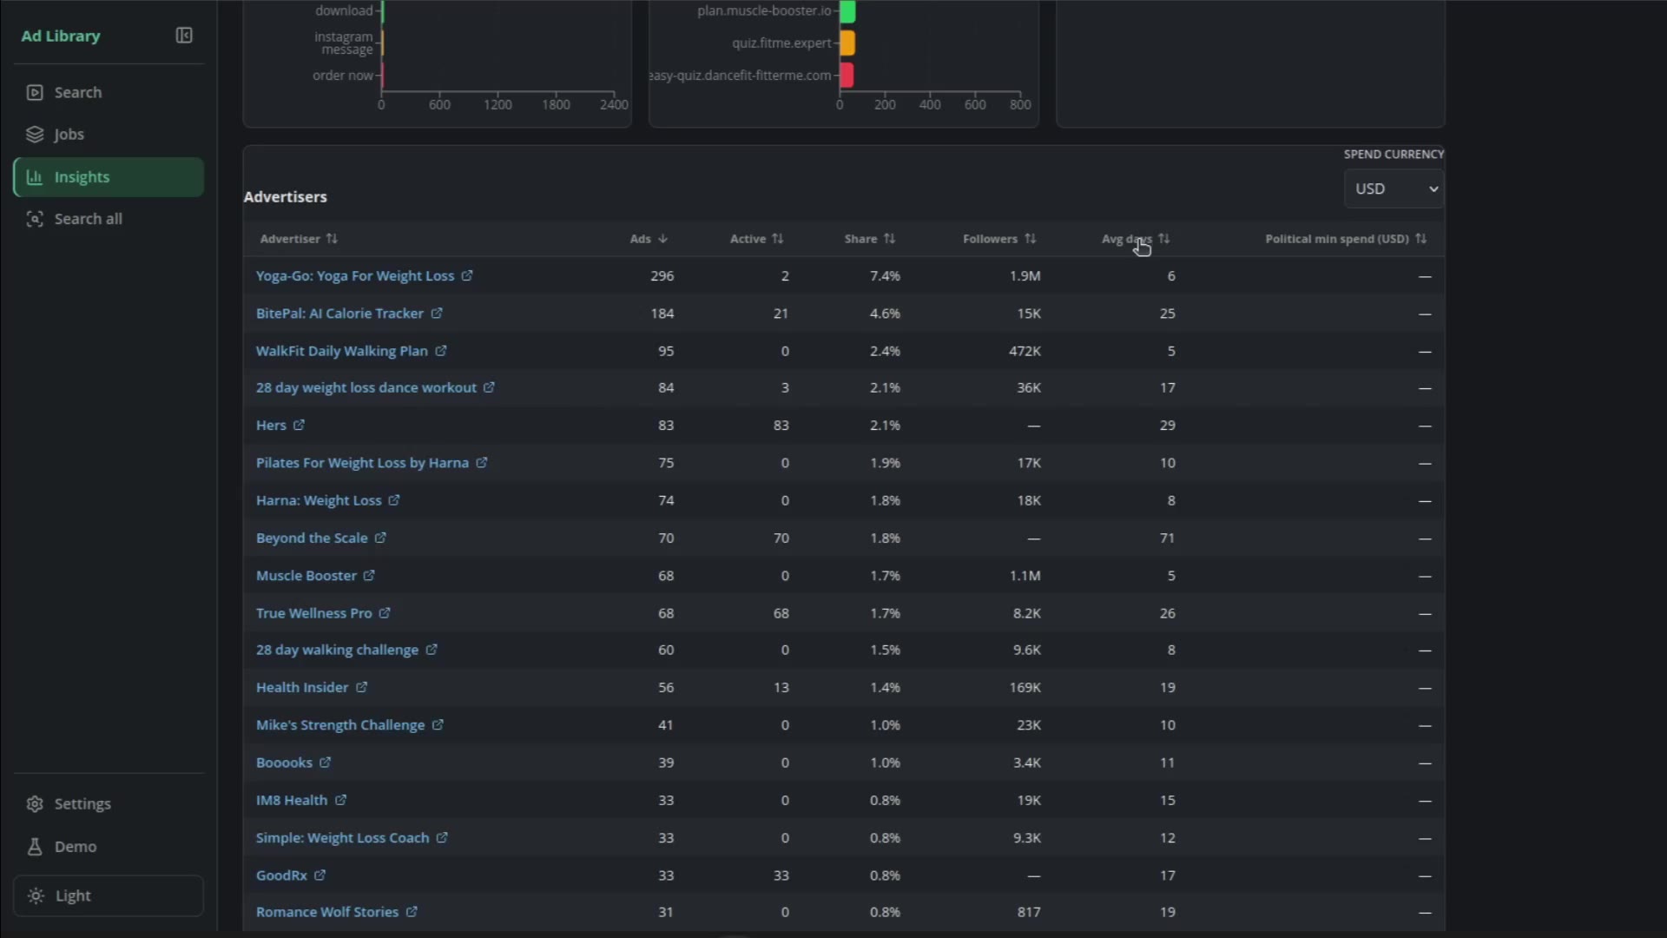
Task: Open the Search sidebar item
Action: pos(109,92)
